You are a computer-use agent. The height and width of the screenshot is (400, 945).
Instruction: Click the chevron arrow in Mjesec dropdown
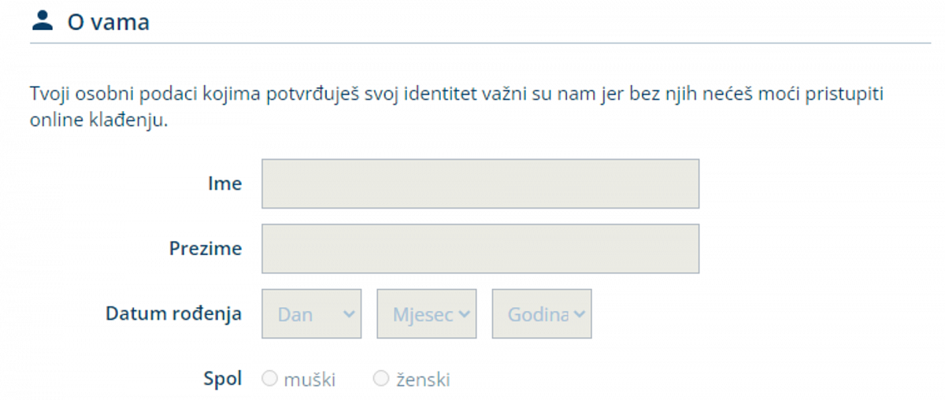coord(464,314)
